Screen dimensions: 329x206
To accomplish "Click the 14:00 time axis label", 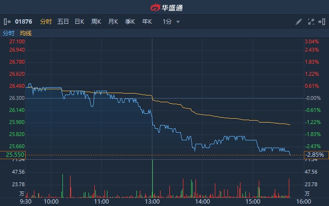I will click(x=202, y=202).
